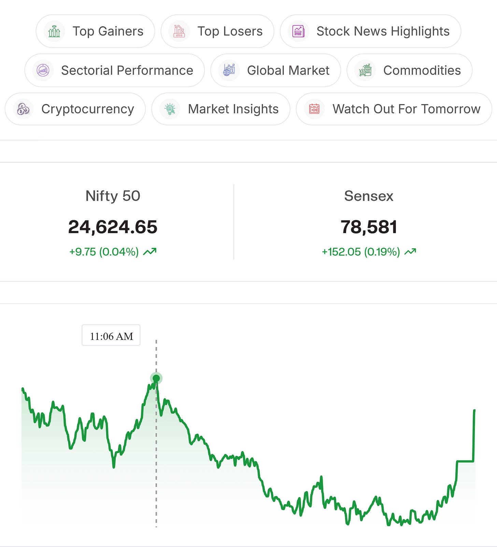497x547 pixels.
Task: Switch to Global Market tab
Action: 276,70
